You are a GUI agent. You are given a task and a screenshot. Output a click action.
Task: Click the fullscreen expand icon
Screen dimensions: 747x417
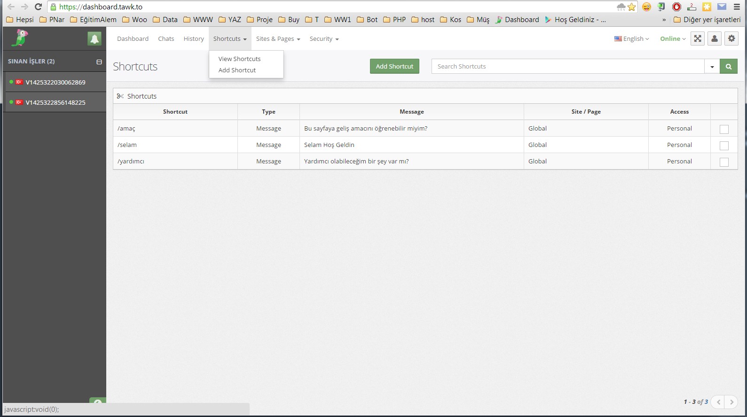(x=698, y=39)
